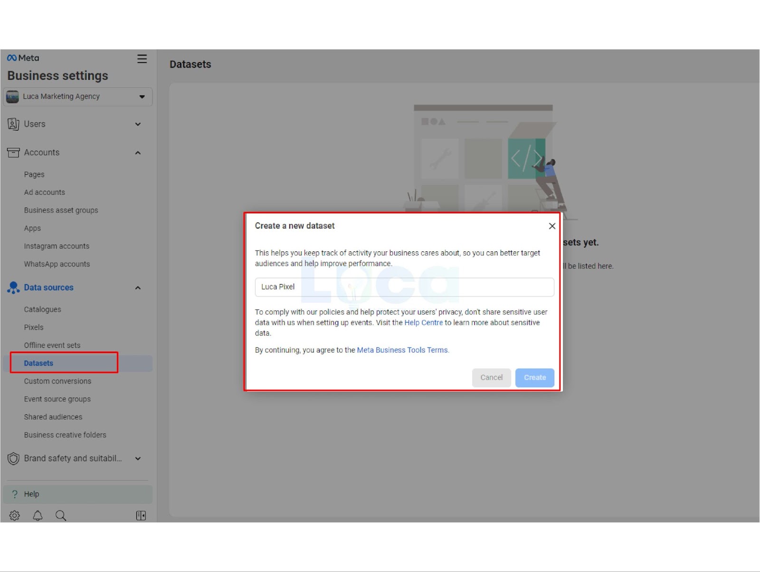Click the Accounts heading label
This screenshot has width=760, height=572.
[x=42, y=153]
